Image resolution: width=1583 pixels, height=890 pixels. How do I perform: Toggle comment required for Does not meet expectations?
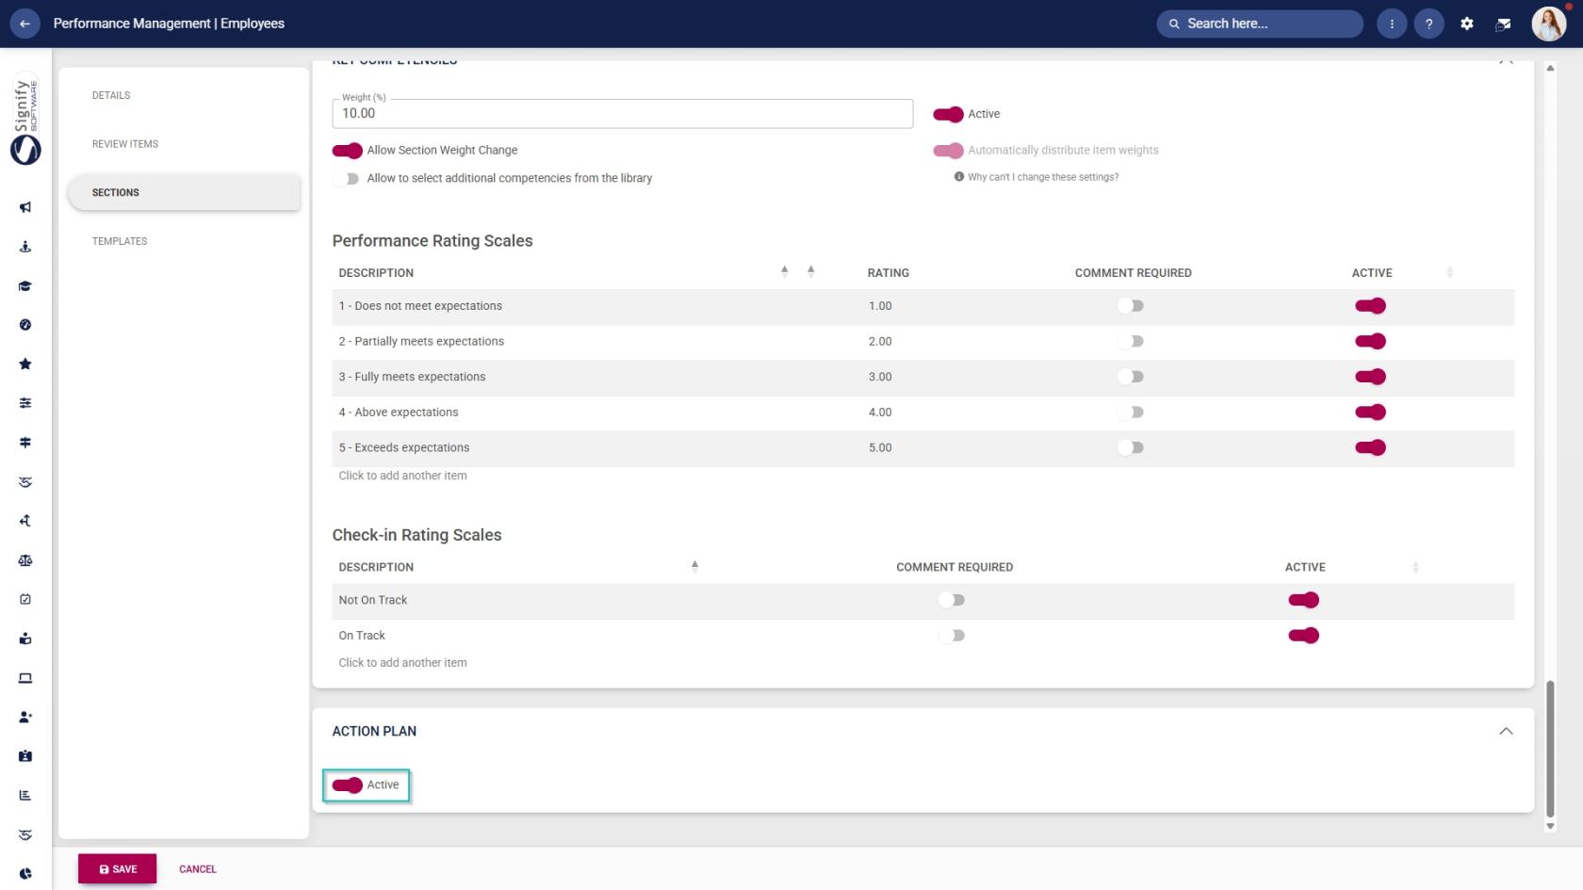click(1131, 306)
